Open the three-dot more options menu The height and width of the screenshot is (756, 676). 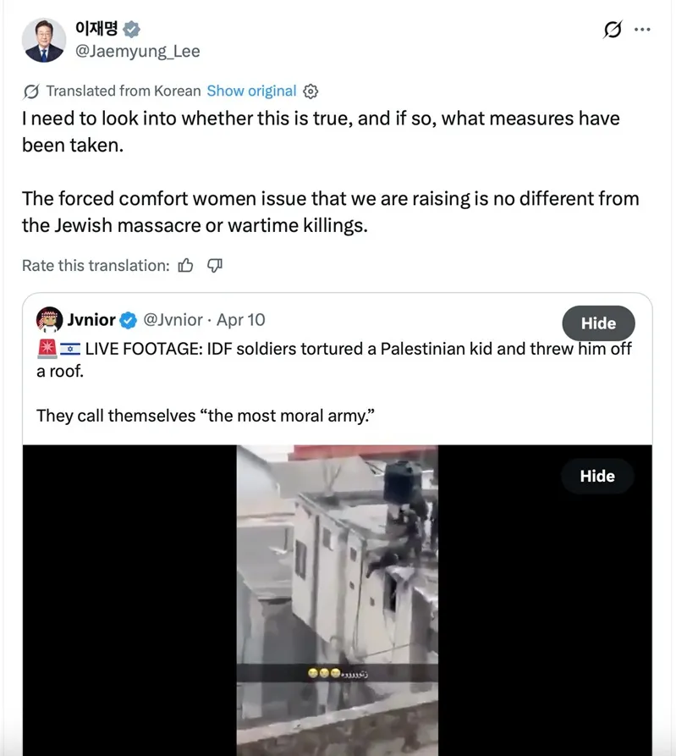click(x=642, y=30)
